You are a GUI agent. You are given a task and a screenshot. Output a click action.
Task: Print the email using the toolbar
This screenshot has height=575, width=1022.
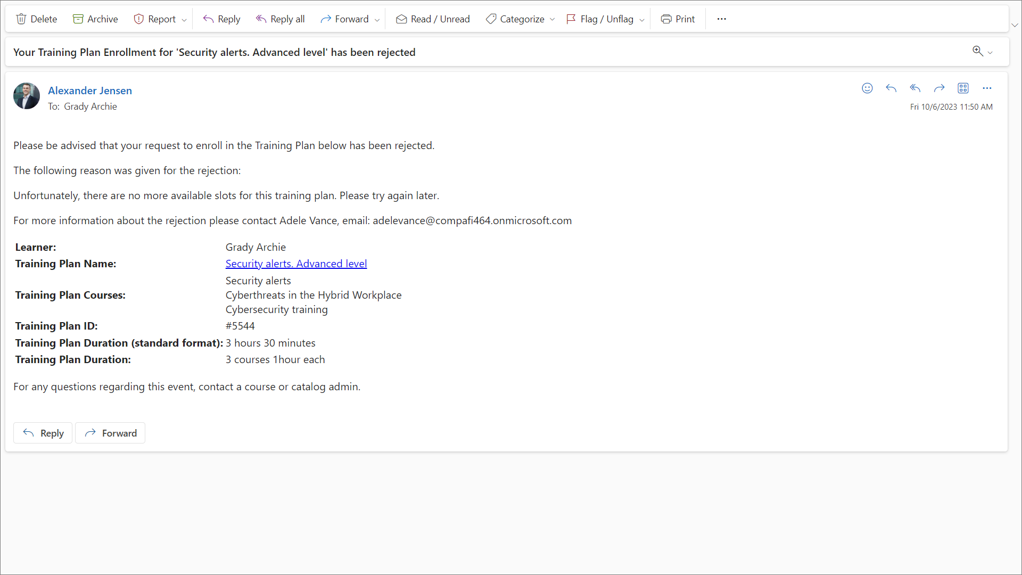click(x=678, y=19)
